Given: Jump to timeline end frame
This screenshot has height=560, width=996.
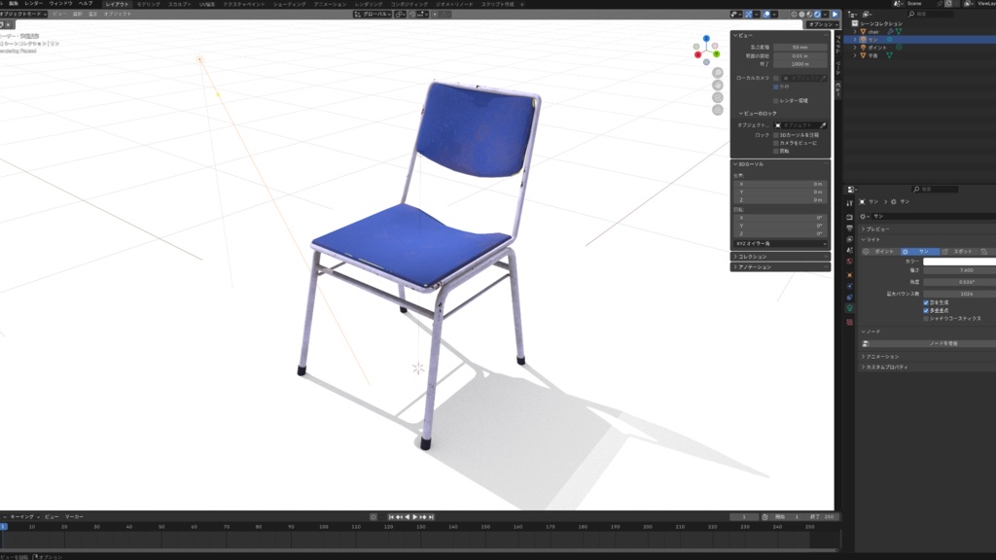Looking at the screenshot, I should 431,517.
